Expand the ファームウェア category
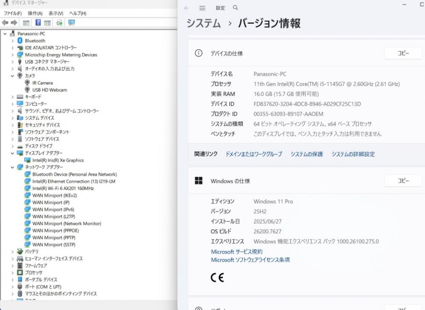 tap(12, 265)
